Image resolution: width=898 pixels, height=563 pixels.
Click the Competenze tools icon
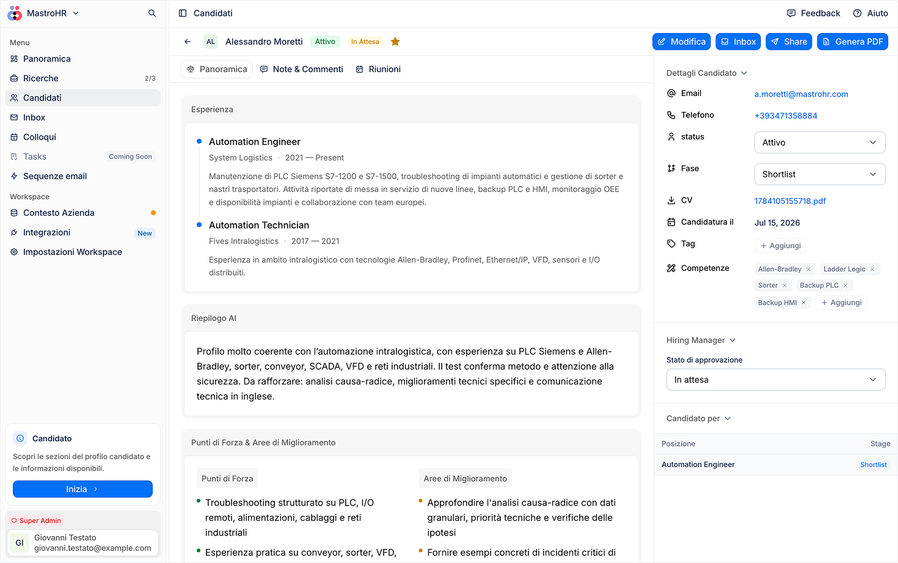coord(671,268)
